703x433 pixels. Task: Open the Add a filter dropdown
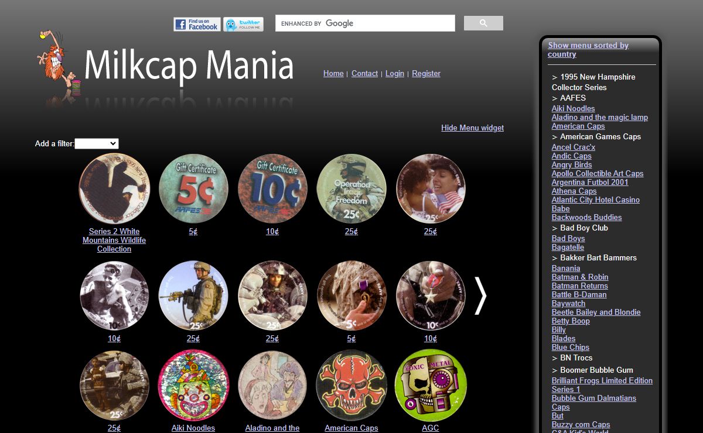[x=97, y=143]
